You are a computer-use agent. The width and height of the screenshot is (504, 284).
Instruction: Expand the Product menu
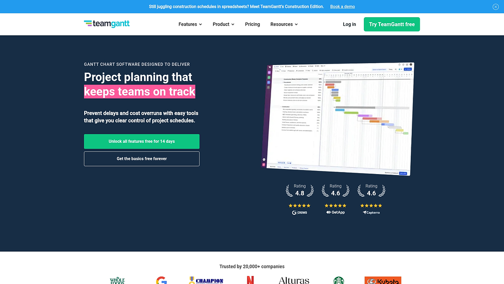pos(223,24)
